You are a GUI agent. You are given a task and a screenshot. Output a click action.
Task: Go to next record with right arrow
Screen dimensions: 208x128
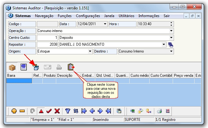100,111
